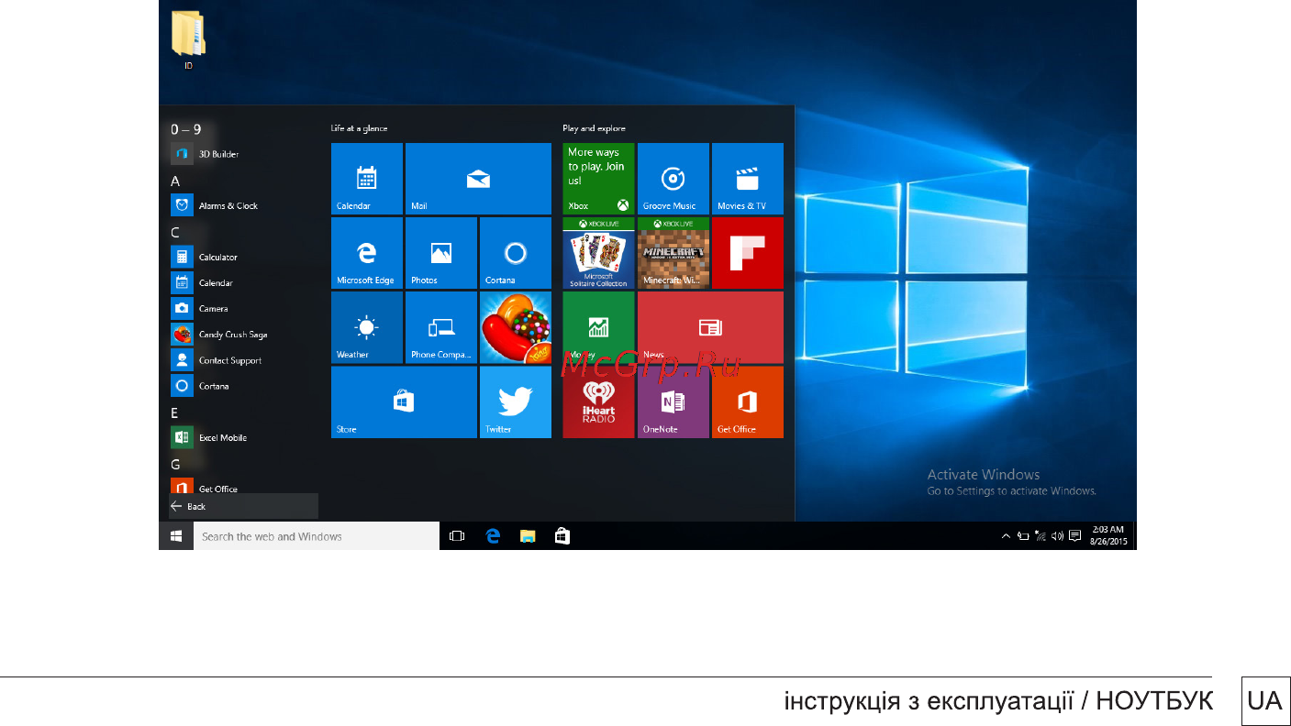Select the ID folder on desktop

[188, 40]
